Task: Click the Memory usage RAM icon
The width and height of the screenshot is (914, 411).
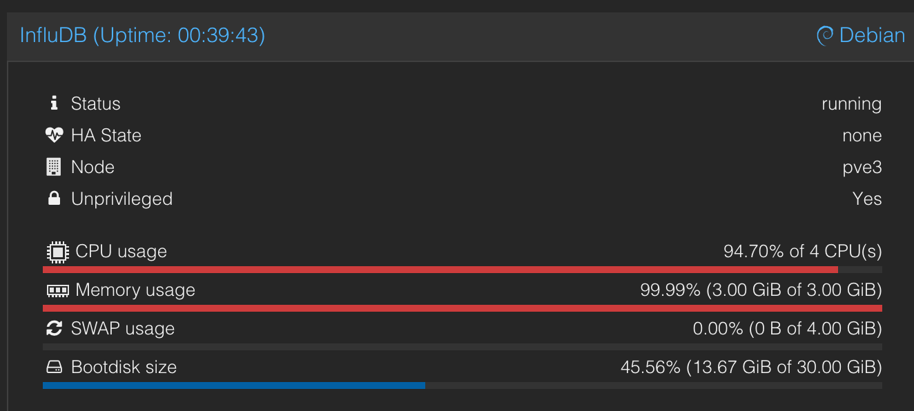Action: coord(57,290)
